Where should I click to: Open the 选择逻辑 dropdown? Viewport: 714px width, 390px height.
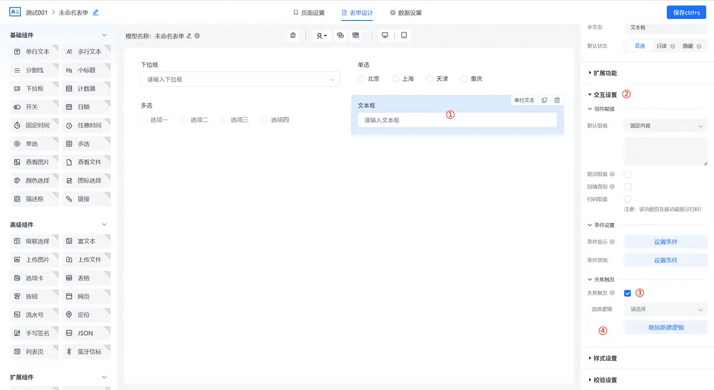click(x=665, y=309)
